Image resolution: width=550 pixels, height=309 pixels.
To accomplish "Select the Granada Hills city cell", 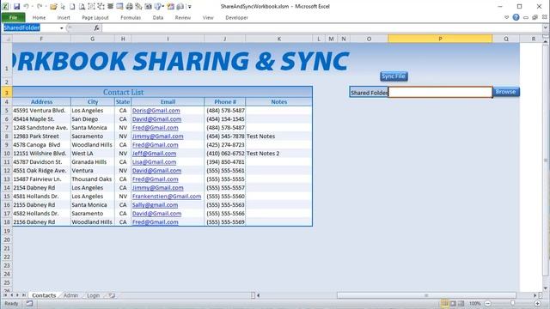I will tap(93, 162).
